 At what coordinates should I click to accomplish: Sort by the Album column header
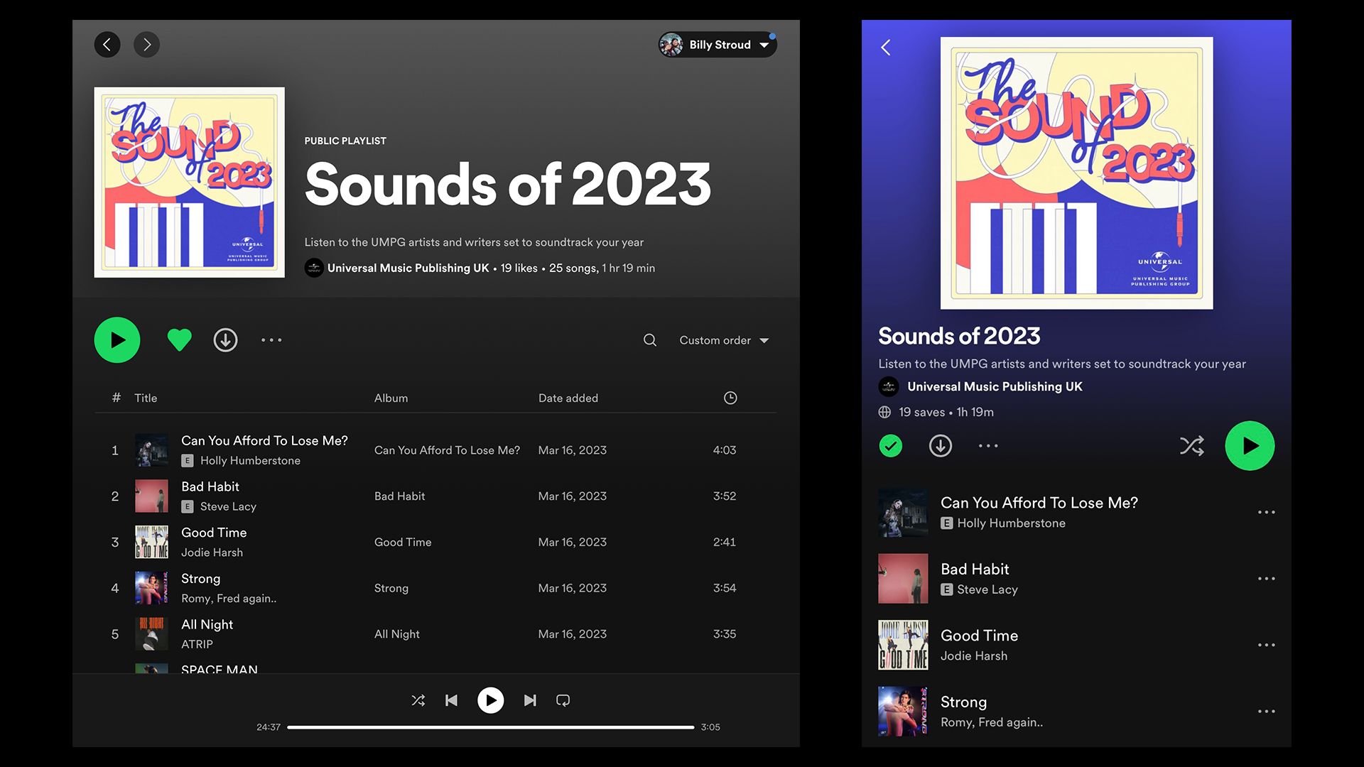[x=391, y=398]
